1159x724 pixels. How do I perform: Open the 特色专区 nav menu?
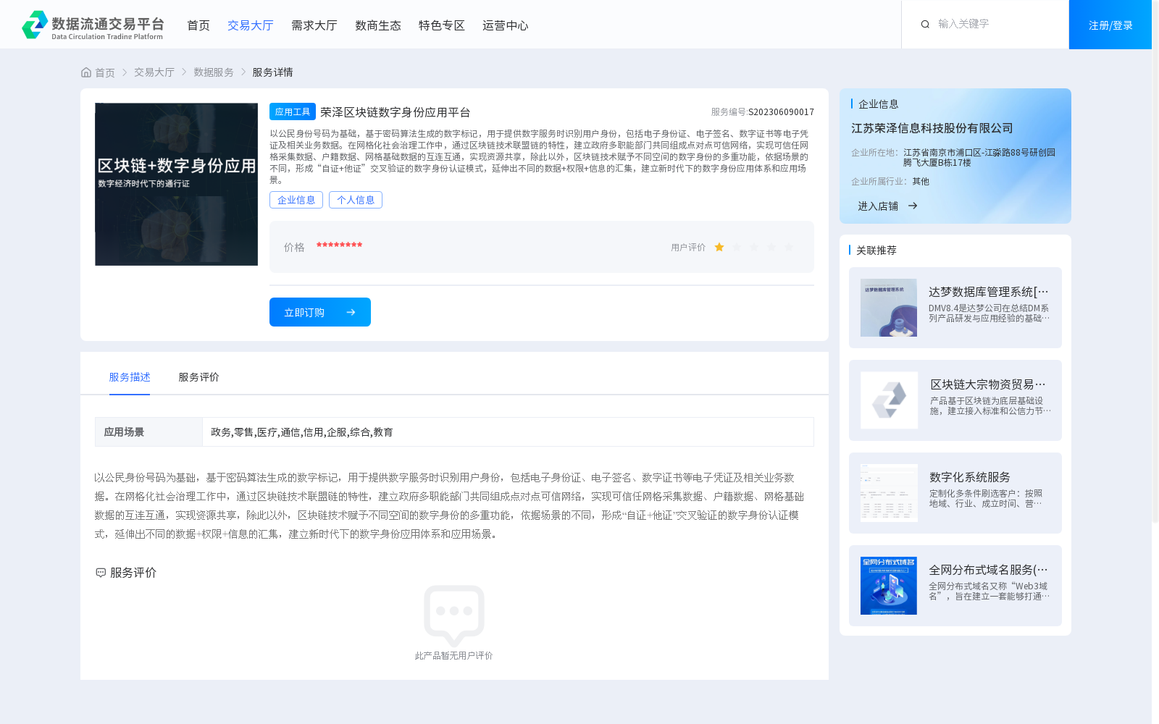click(x=442, y=25)
